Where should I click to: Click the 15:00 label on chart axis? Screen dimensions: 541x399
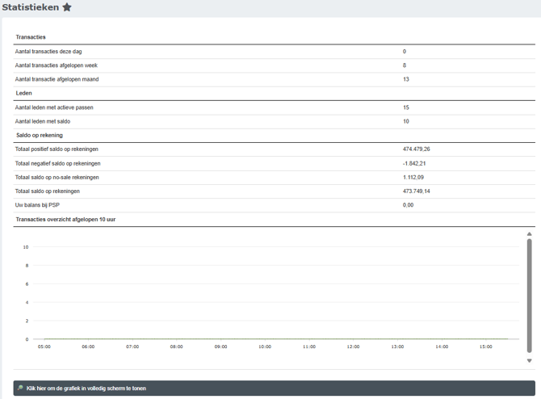pos(485,346)
